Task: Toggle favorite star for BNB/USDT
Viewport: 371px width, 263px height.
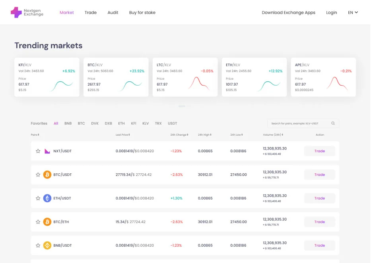Action: (x=38, y=246)
